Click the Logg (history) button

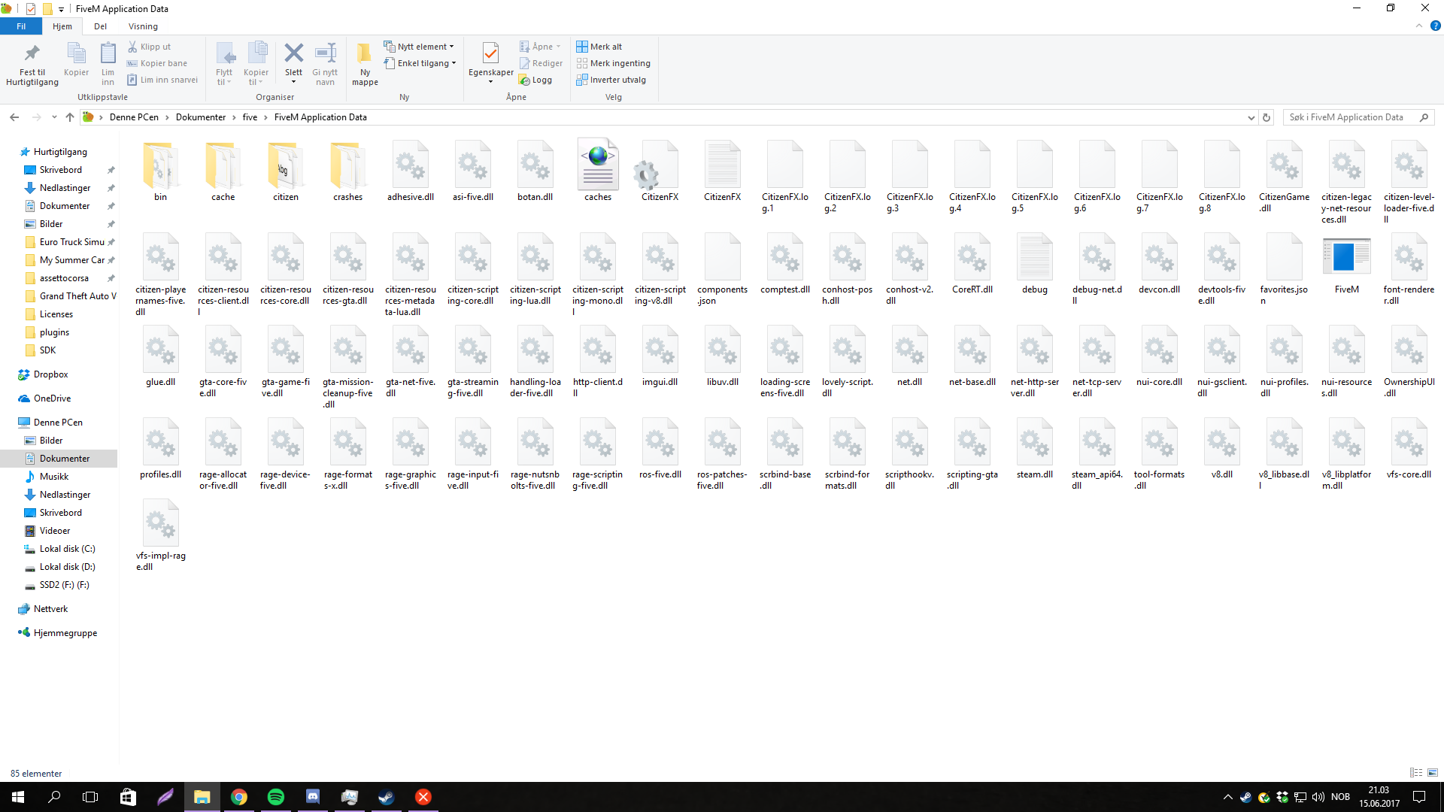(535, 80)
